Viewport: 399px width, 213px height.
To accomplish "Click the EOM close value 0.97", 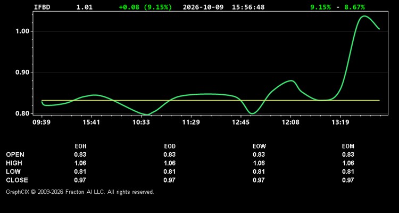I will coord(348,180).
